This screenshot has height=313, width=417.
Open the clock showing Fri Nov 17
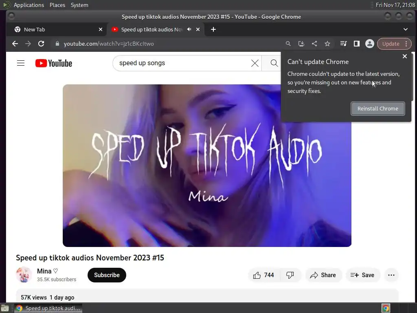tap(395, 5)
